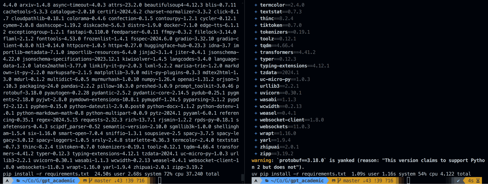Click 'huggingface-hub-0.23.3' in left pane output
This screenshot has width=488, height=184.
tap(175, 45)
